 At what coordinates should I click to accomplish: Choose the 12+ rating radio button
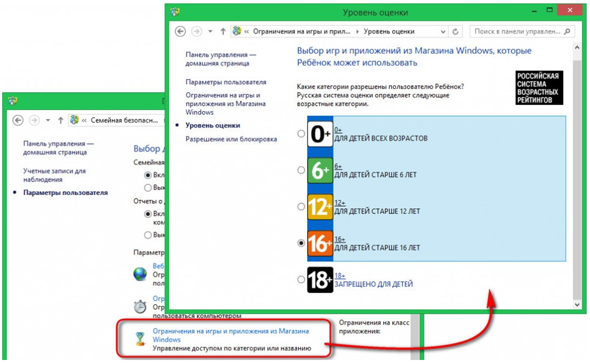pyautogui.click(x=301, y=207)
